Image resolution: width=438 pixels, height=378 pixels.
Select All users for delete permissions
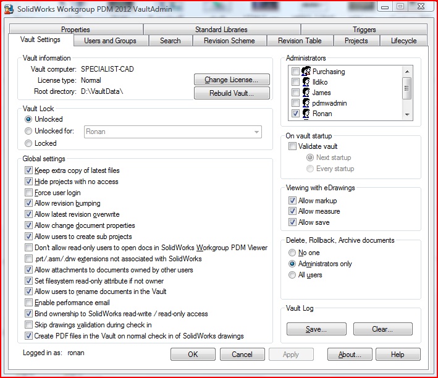click(x=292, y=275)
